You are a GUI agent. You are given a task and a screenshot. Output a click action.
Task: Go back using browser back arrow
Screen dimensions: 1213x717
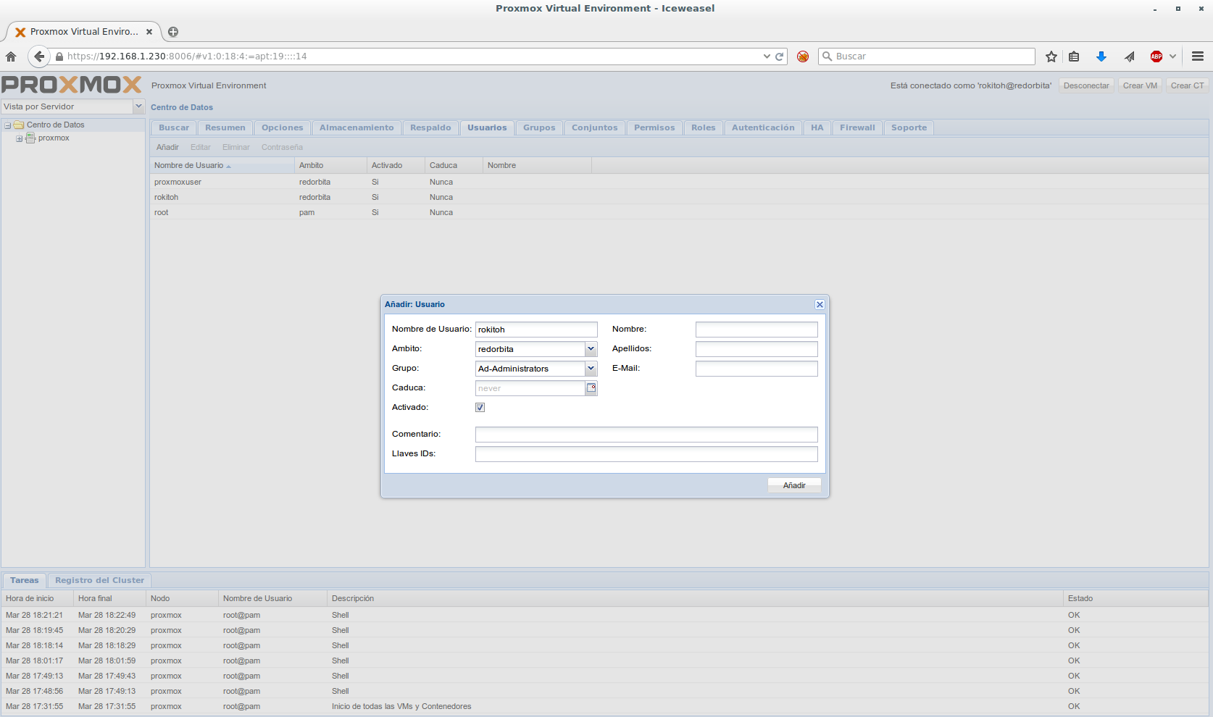(39, 56)
